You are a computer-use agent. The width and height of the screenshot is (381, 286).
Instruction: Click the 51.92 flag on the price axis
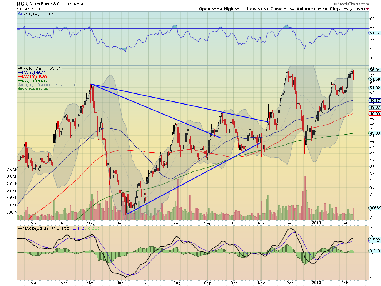(x=375, y=88)
